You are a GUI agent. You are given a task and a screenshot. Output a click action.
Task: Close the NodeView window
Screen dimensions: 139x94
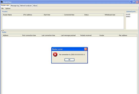click(137, 2)
